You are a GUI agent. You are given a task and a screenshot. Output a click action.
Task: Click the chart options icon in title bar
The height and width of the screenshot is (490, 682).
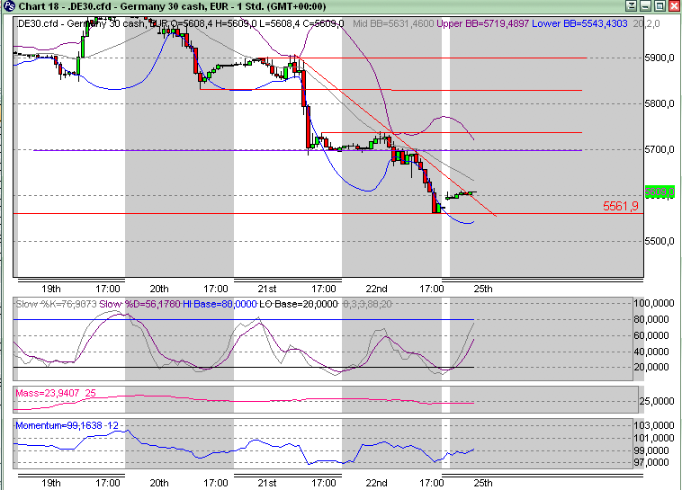click(631, 6)
